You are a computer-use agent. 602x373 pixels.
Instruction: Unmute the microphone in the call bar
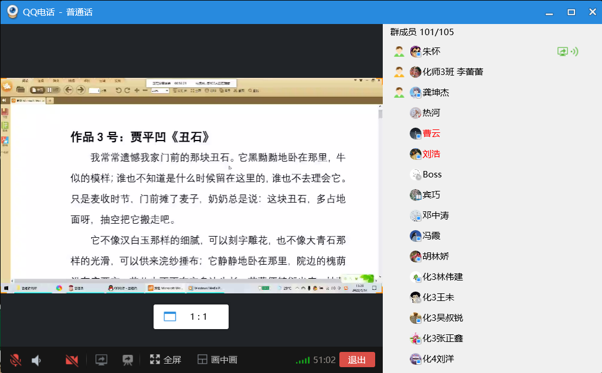(x=16, y=360)
